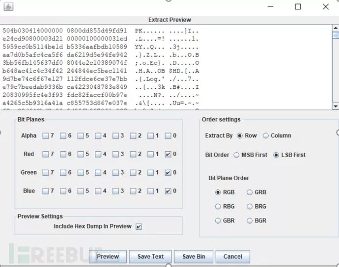Click hex line starting e24cd90800003d21
The height and width of the screenshot is (267, 339).
[101, 39]
